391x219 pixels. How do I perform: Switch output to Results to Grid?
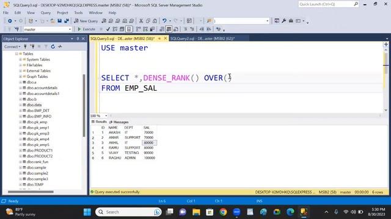click(x=169, y=29)
